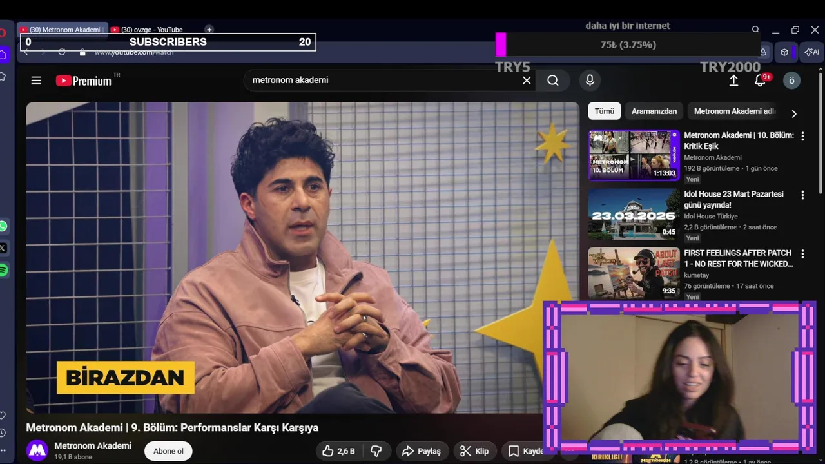825x464 pixels.
Task: Open the 10. Bölüm: Kritik Eşik title
Action: (739, 140)
